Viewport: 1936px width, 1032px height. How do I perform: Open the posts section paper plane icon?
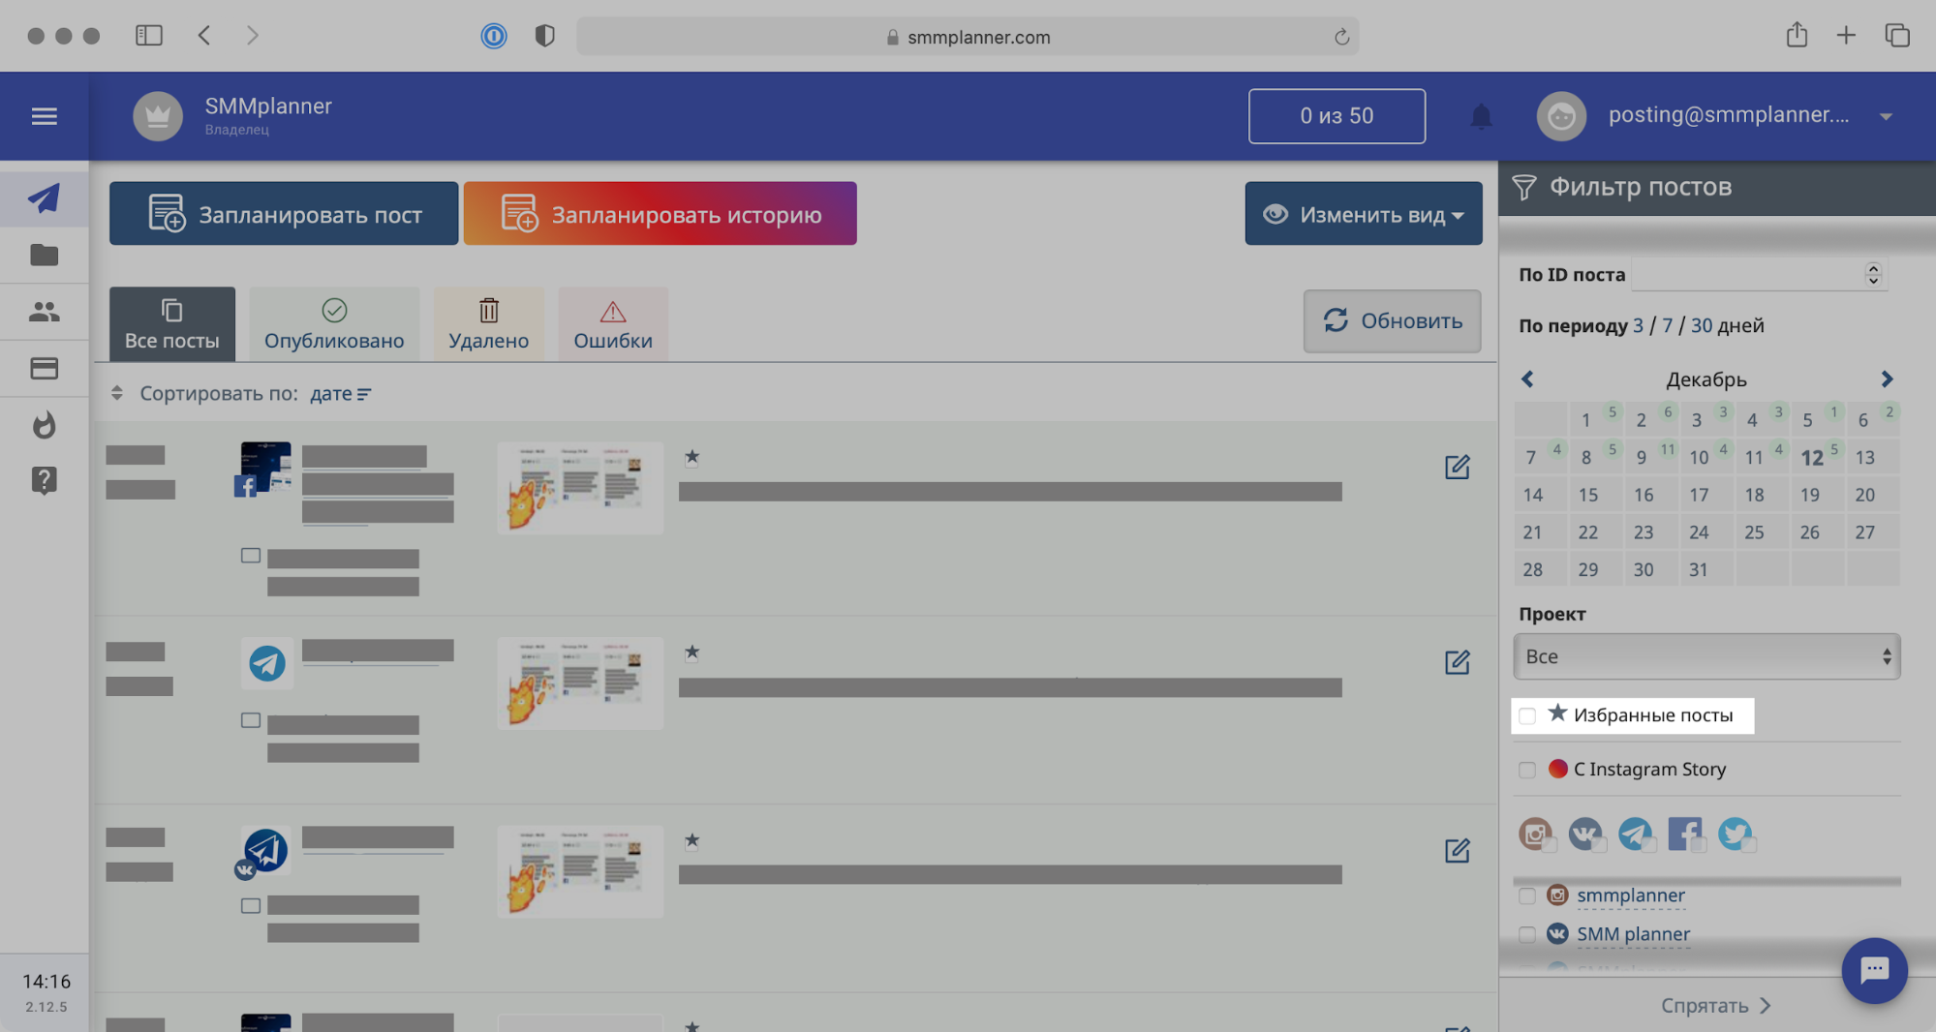pos(44,198)
